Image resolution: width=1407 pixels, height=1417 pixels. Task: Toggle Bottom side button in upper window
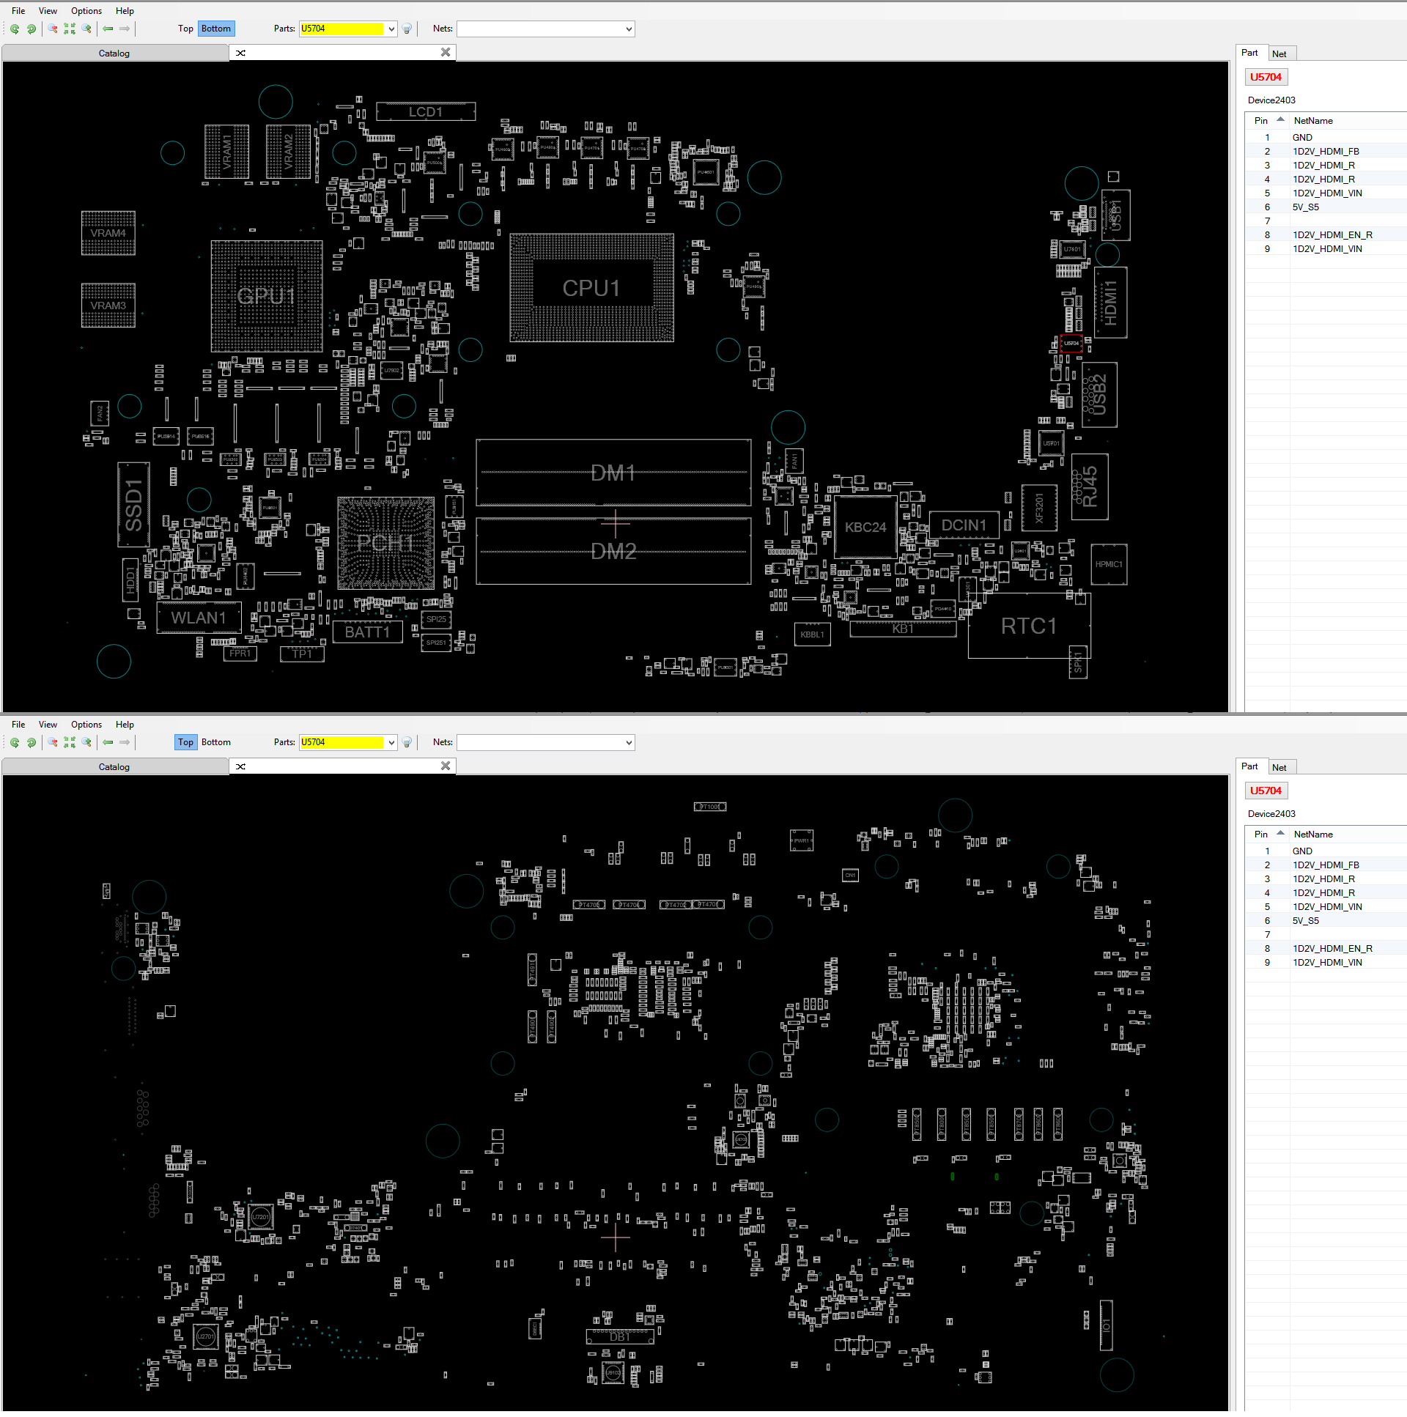pos(215,29)
